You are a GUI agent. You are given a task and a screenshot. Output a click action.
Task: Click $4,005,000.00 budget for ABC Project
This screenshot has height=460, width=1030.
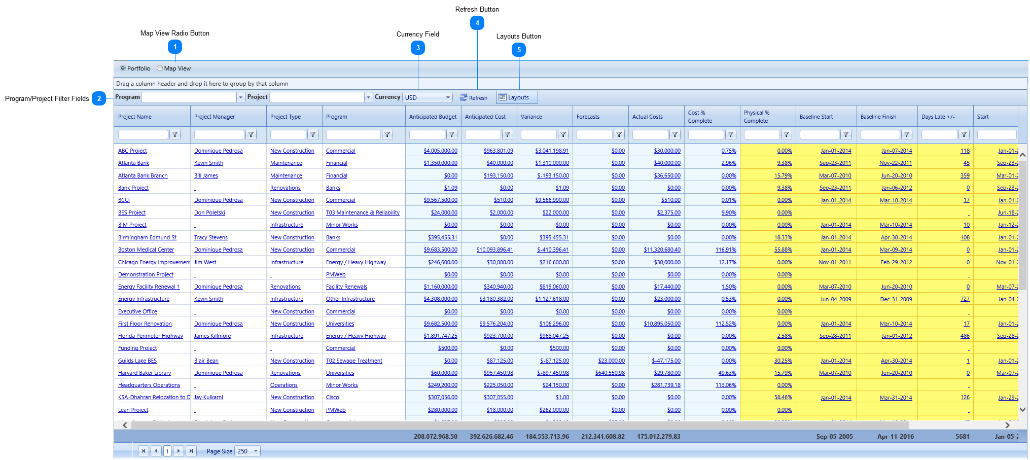pyautogui.click(x=440, y=151)
